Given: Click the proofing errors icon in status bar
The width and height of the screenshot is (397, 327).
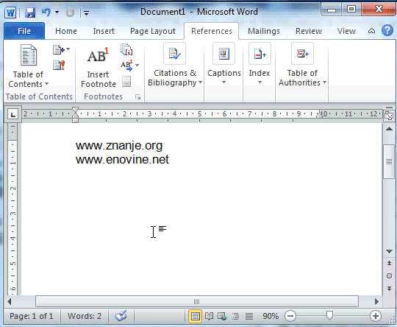Looking at the screenshot, I should click(121, 316).
